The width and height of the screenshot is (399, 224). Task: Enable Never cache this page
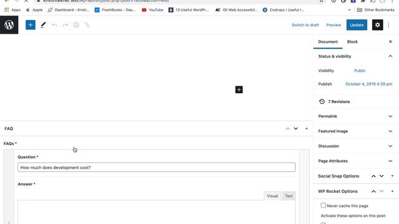tap(323, 205)
